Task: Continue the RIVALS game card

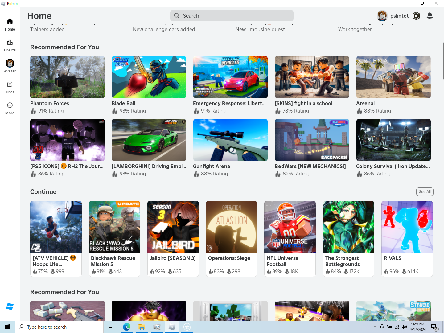Action: [407, 239]
